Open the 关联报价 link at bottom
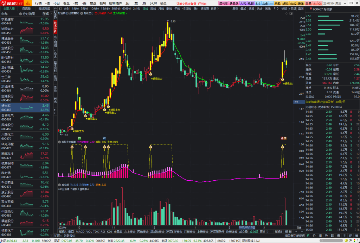The image size is (360, 243). click(x=69, y=236)
